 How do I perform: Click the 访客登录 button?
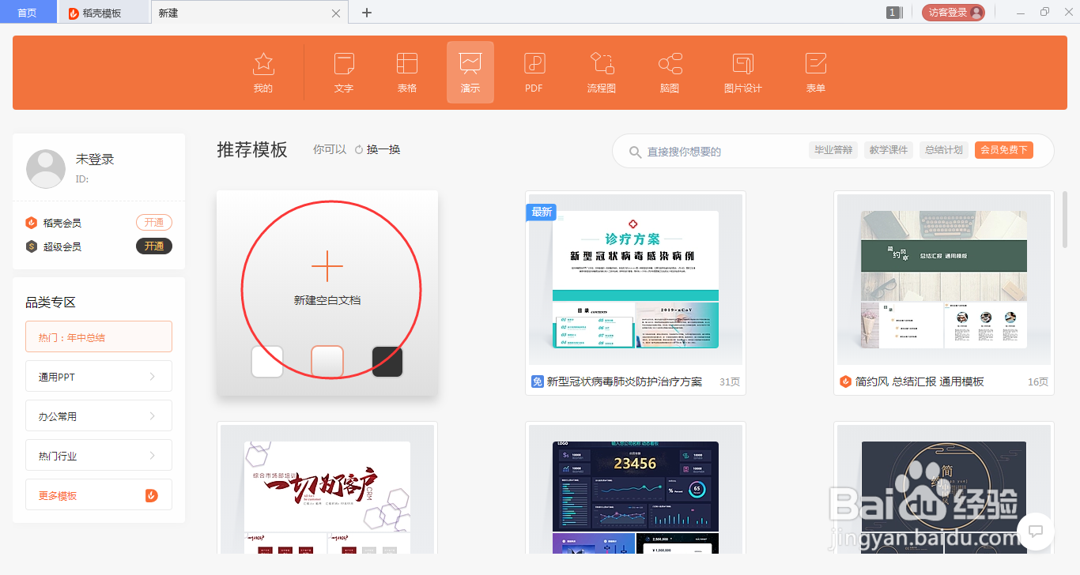pos(953,12)
